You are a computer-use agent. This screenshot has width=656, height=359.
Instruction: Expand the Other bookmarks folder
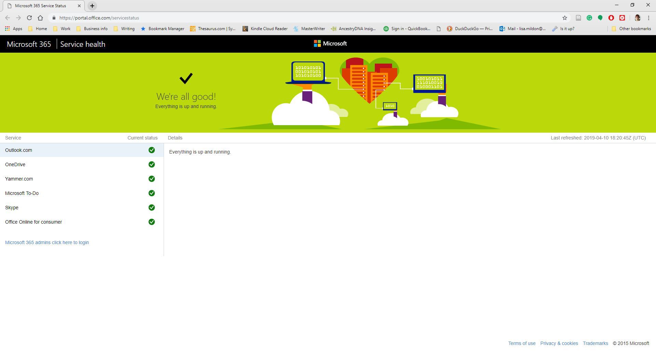point(631,29)
